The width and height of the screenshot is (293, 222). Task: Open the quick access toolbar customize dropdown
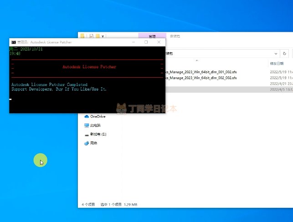[x=103, y=36]
